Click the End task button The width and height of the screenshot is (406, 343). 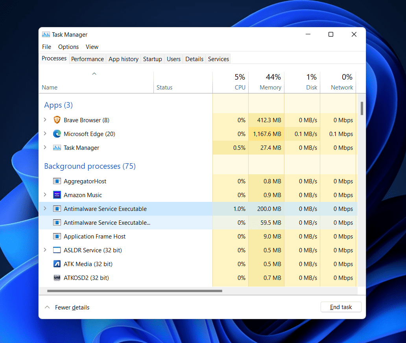[x=341, y=307]
